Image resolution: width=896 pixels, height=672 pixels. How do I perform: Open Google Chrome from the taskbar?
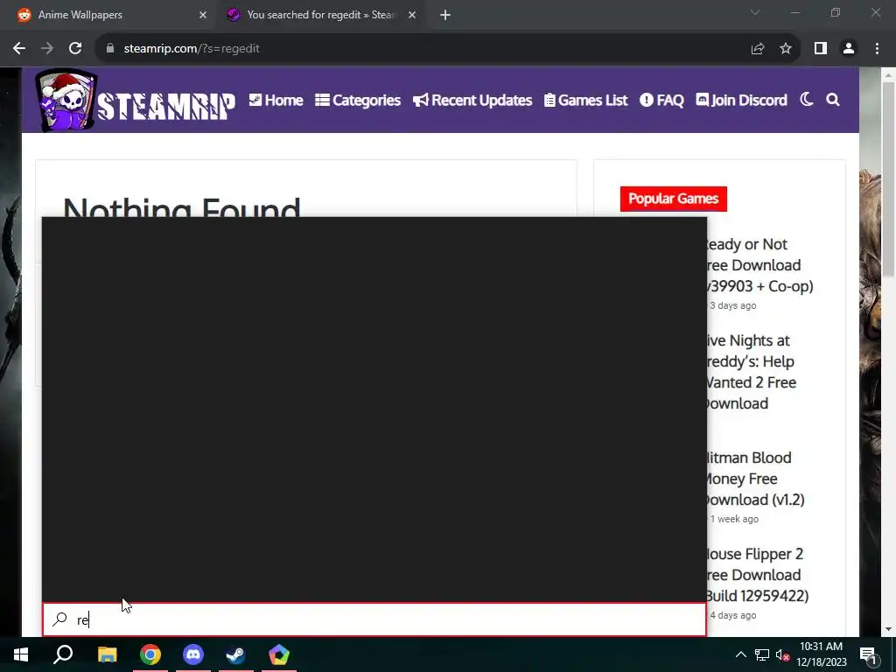(x=150, y=654)
